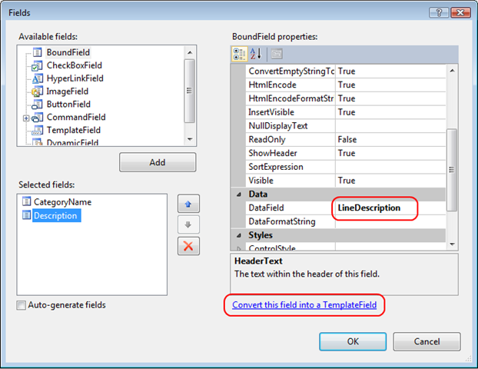This screenshot has width=478, height=369.
Task: Click the Categorized view icon in properties toolbar
Action: 240,53
